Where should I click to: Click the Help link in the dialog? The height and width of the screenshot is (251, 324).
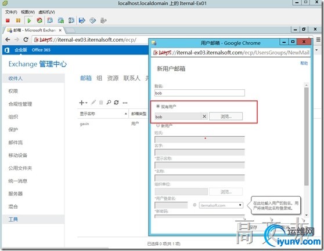coord(304,63)
